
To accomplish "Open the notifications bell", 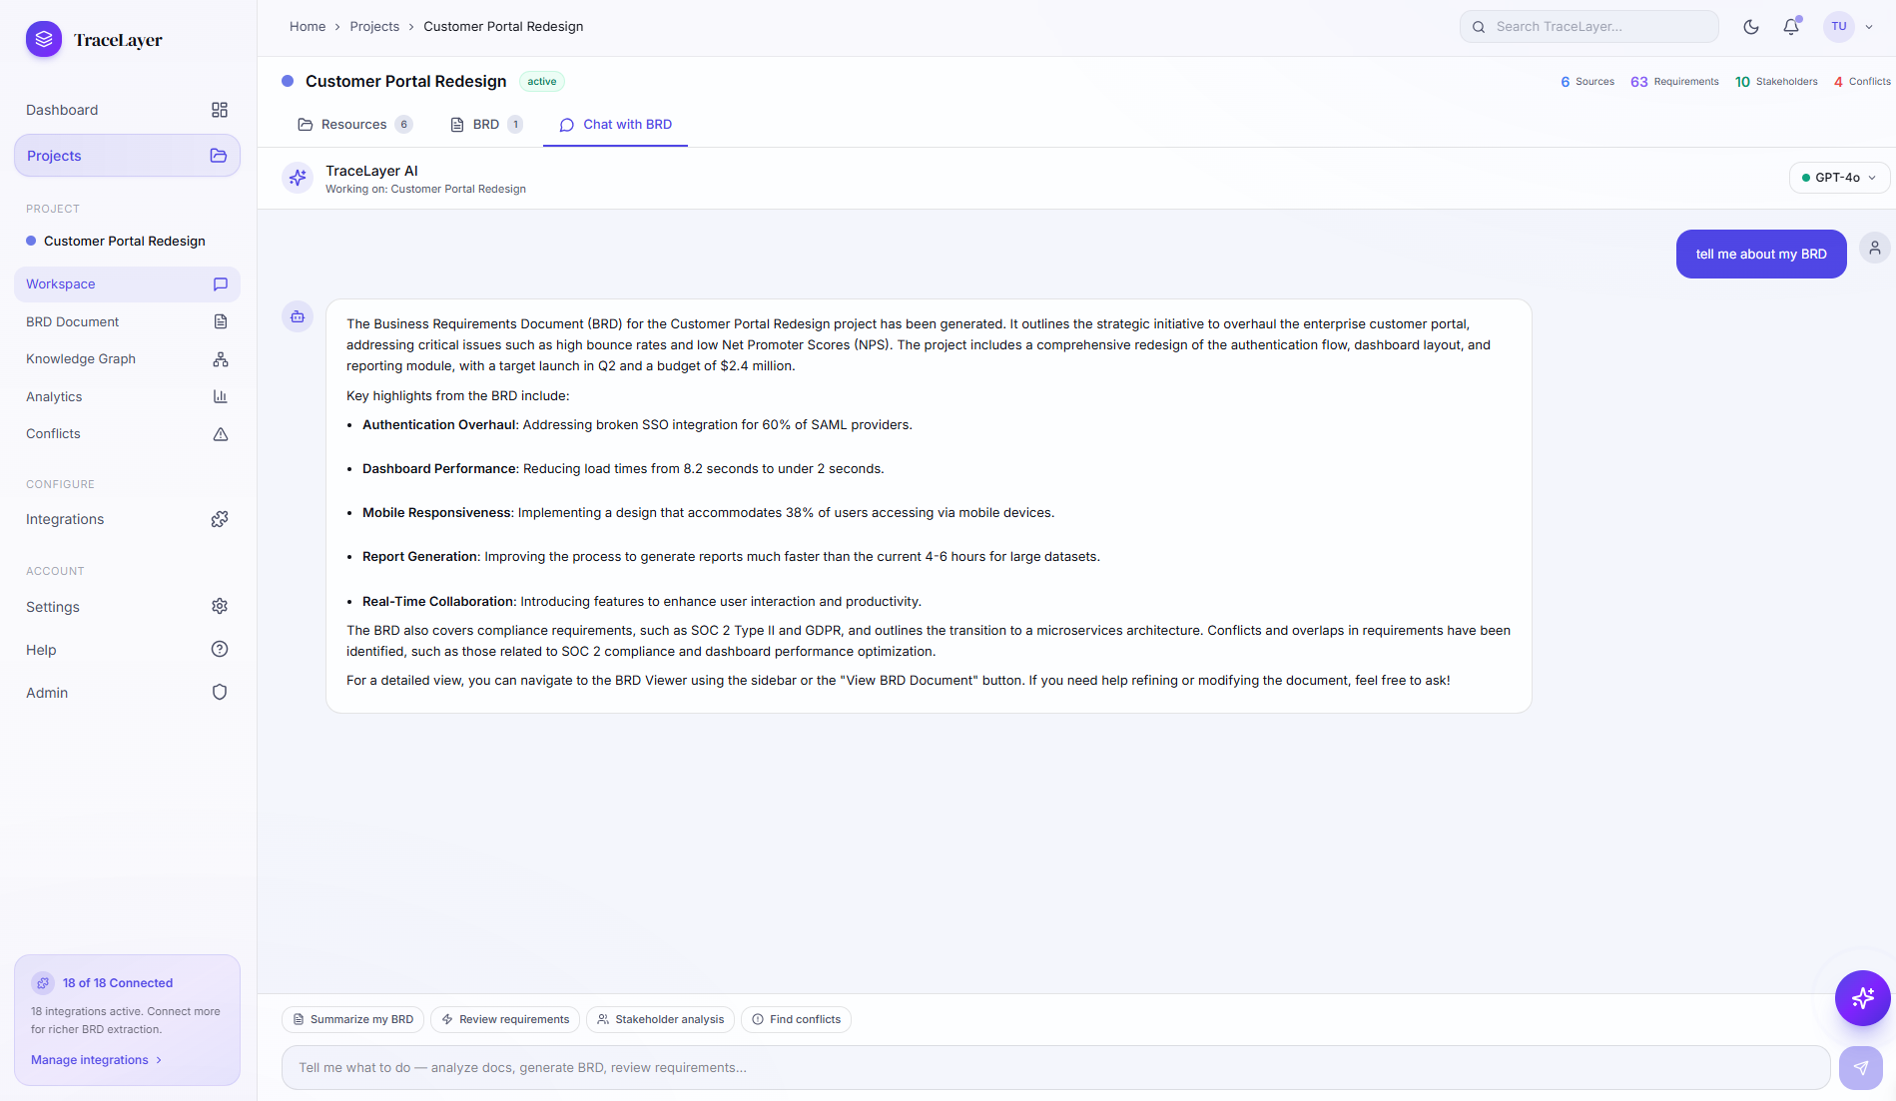I will tap(1791, 27).
